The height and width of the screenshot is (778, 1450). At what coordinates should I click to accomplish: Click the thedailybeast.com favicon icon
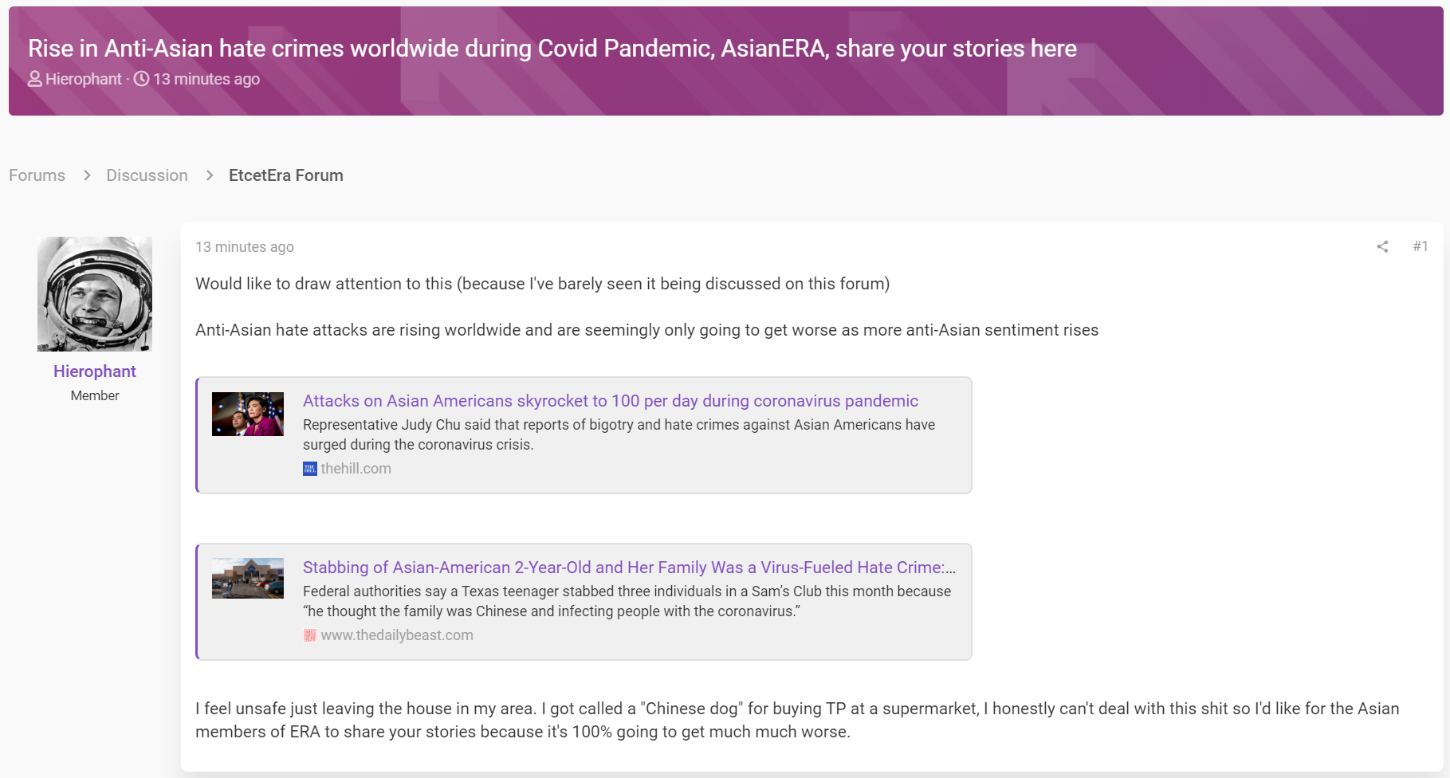point(310,635)
